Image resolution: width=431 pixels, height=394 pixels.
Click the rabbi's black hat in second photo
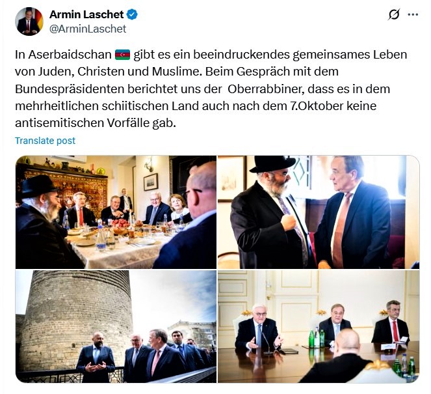point(272,164)
